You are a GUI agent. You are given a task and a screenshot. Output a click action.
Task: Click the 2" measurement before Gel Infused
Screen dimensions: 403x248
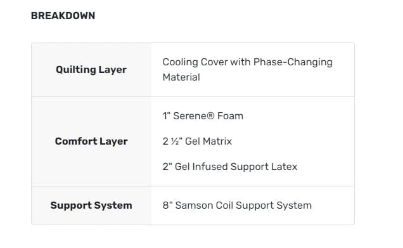tap(167, 167)
